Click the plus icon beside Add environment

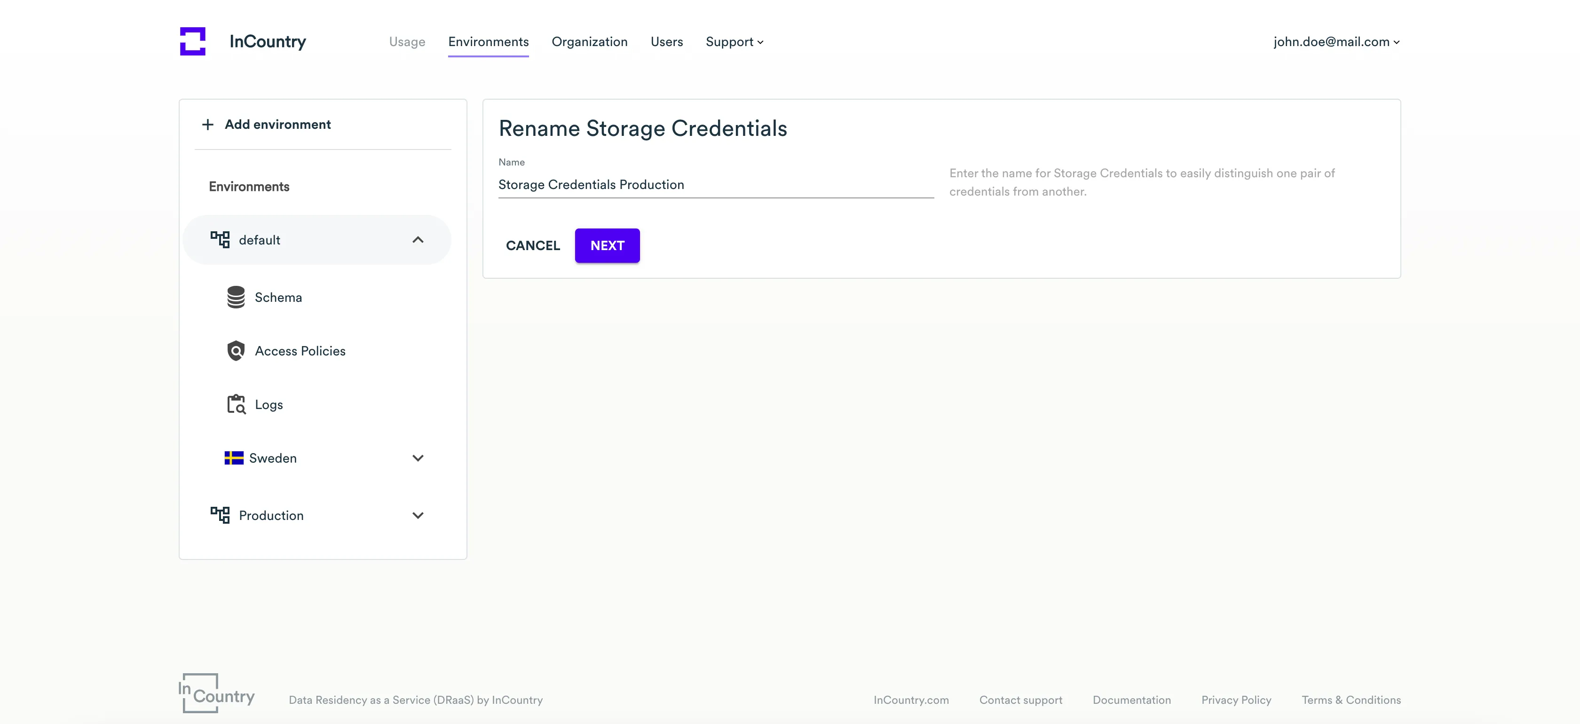click(208, 125)
